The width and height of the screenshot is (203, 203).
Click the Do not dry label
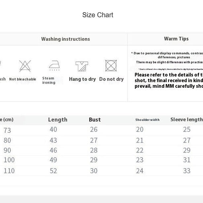click(111, 79)
